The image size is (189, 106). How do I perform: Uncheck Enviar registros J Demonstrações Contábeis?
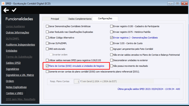coord(111,37)
